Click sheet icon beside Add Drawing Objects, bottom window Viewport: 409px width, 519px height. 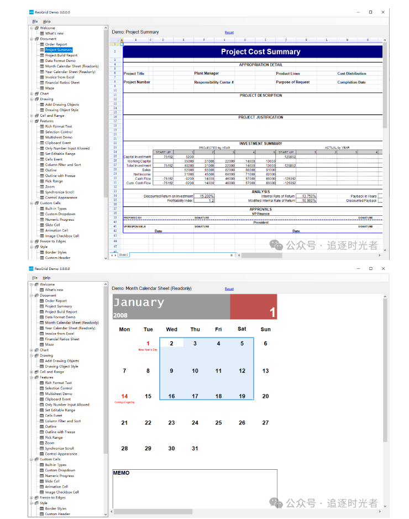click(x=41, y=361)
